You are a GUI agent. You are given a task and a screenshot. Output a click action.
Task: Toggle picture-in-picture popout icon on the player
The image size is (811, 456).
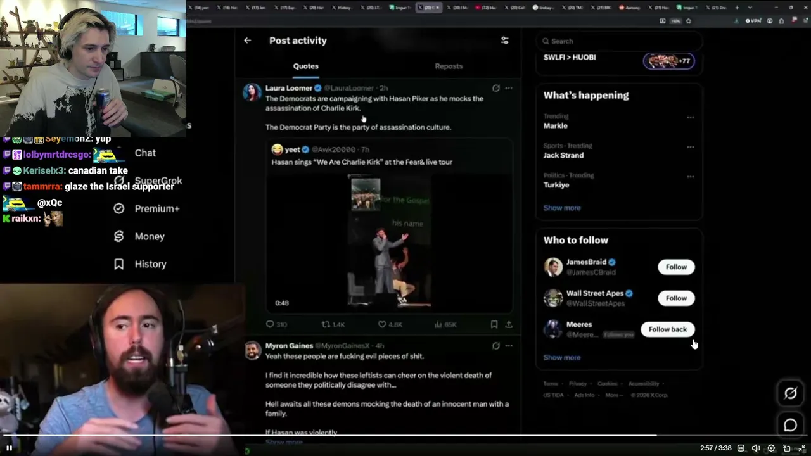coord(786,448)
